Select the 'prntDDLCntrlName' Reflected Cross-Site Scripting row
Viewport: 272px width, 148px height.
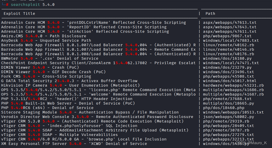93,23
